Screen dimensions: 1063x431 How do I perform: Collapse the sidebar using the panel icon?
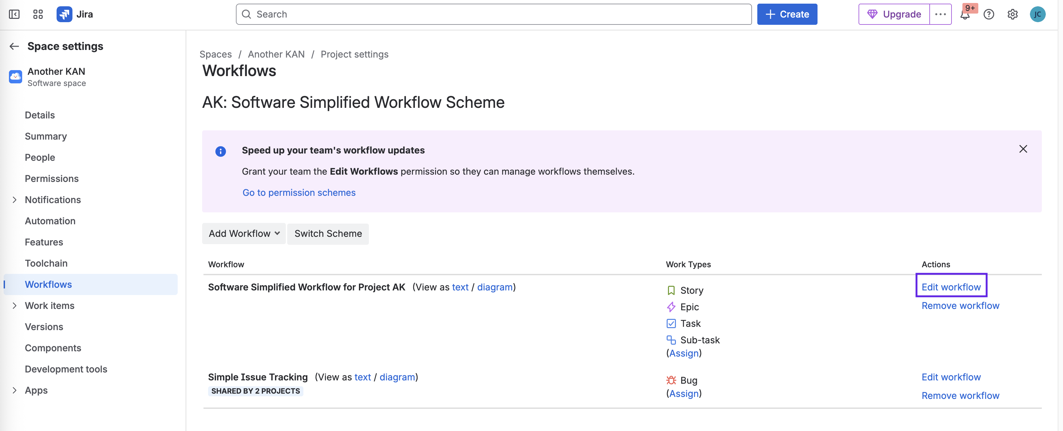point(14,15)
